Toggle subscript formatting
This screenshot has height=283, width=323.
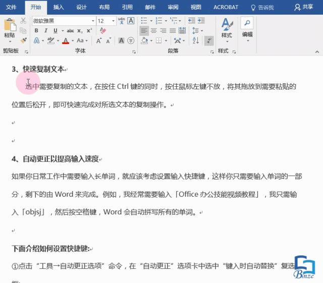click(80, 31)
